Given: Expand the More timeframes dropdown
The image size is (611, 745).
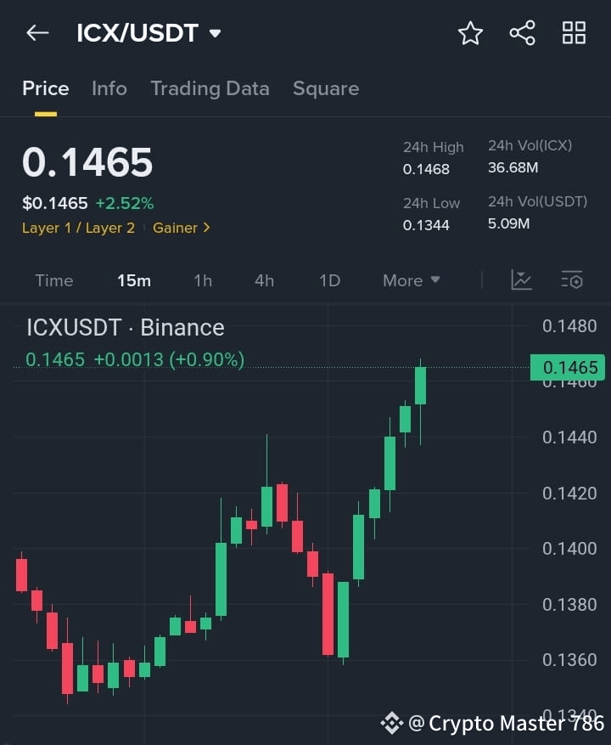Looking at the screenshot, I should pyautogui.click(x=411, y=280).
